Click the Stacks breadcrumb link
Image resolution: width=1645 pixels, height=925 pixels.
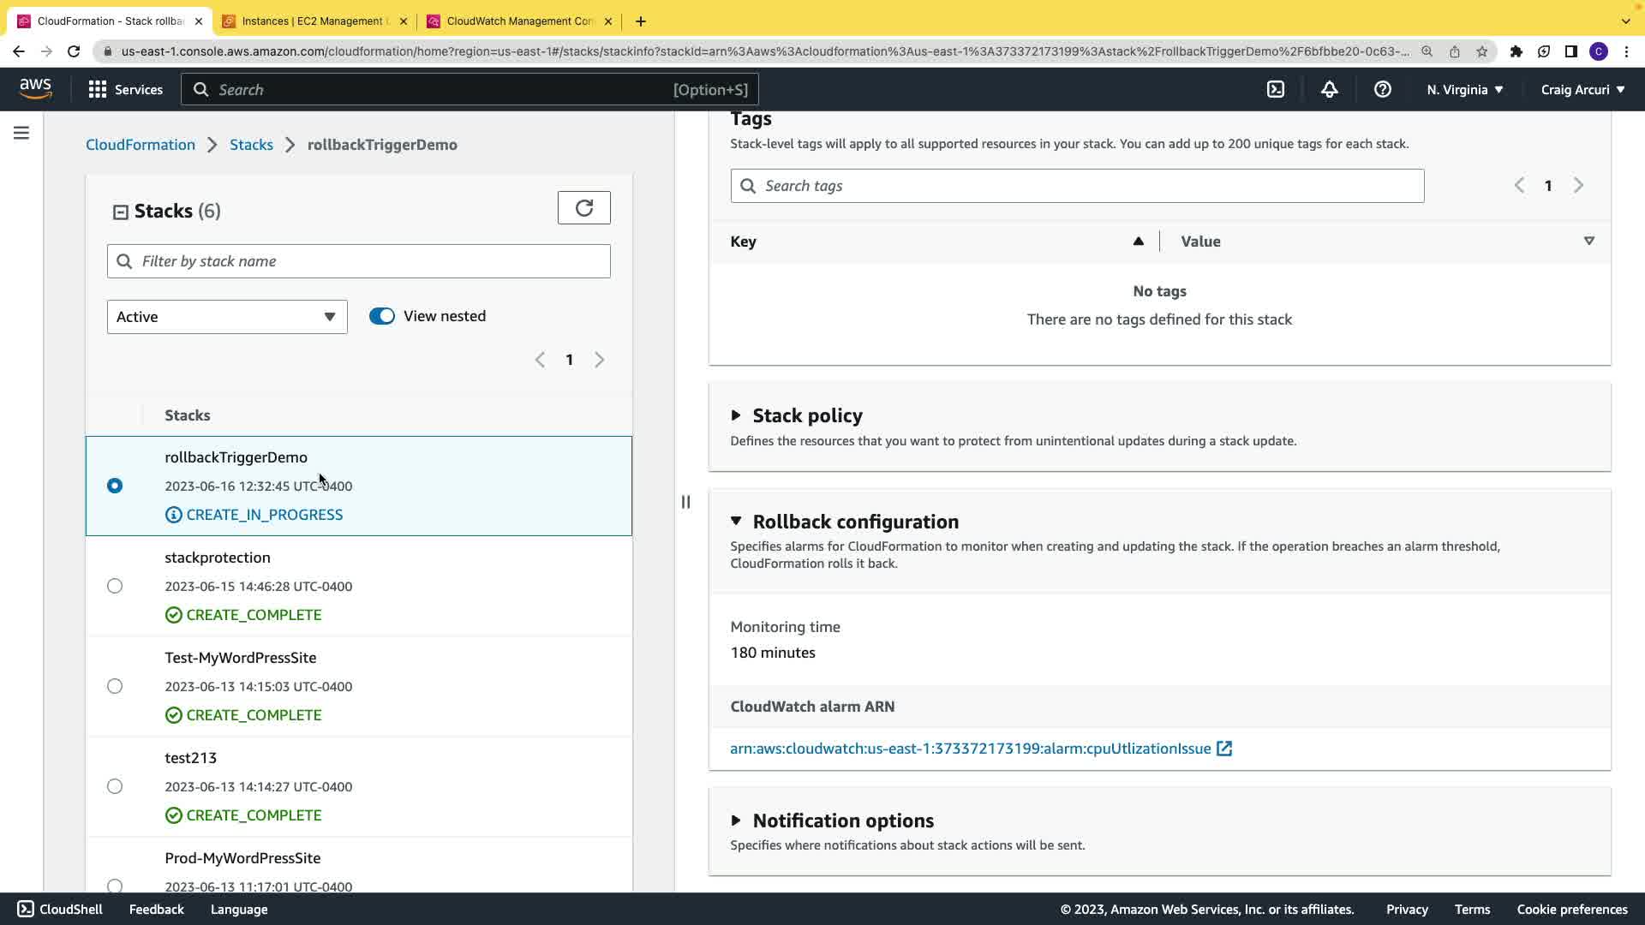(x=251, y=145)
